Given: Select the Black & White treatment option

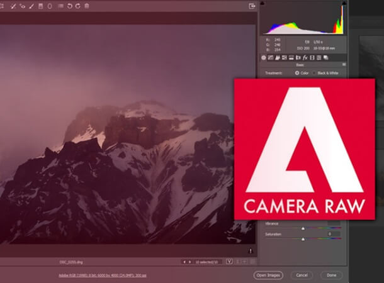Looking at the screenshot, I should point(314,73).
